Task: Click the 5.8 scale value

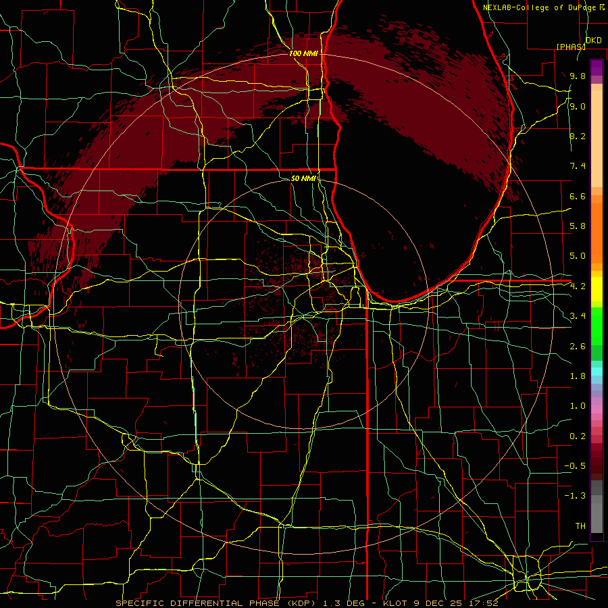Action: tap(578, 226)
